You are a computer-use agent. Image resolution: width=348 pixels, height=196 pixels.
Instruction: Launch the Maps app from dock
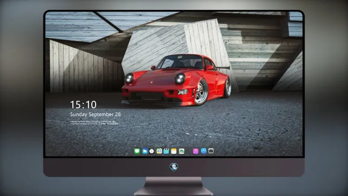(159, 151)
